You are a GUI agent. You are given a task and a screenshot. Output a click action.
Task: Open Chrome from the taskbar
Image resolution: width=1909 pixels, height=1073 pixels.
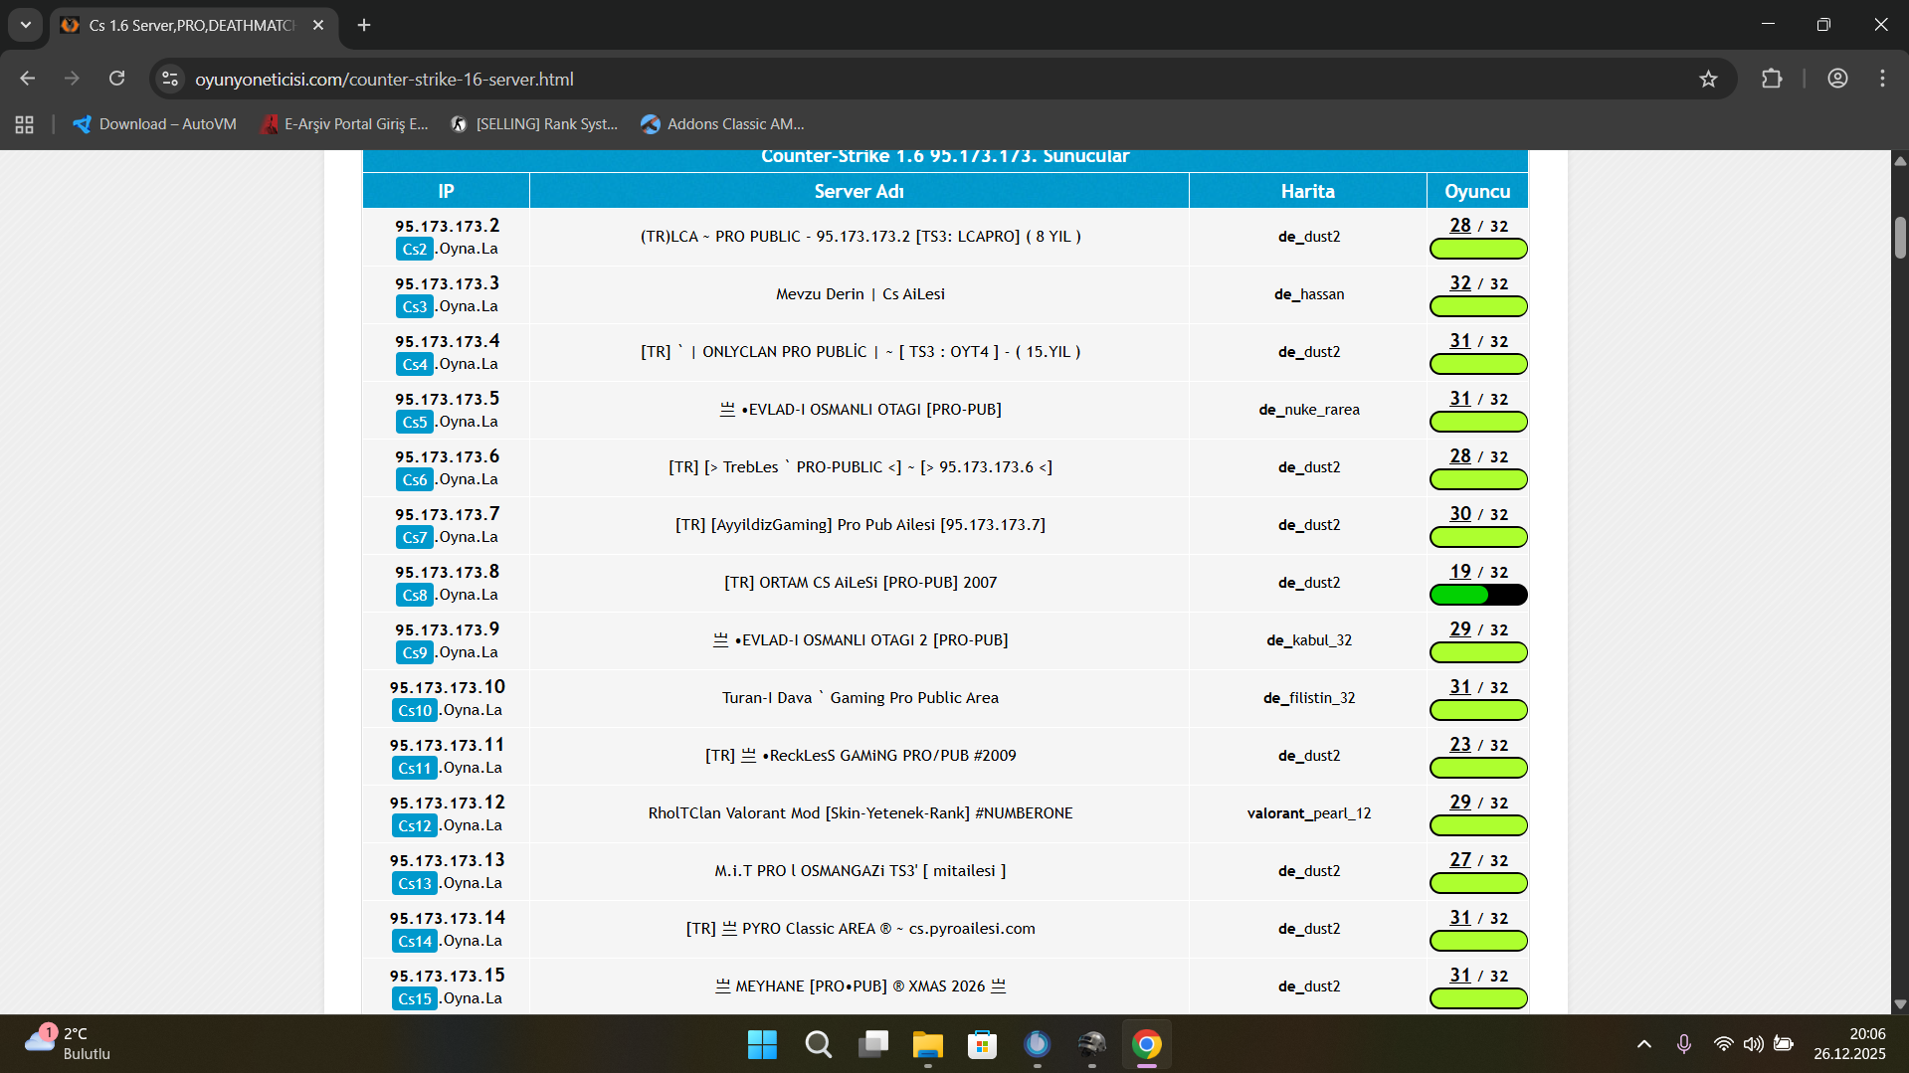pyautogui.click(x=1146, y=1045)
